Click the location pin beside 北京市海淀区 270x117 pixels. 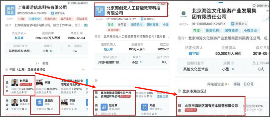click(x=179, y=91)
